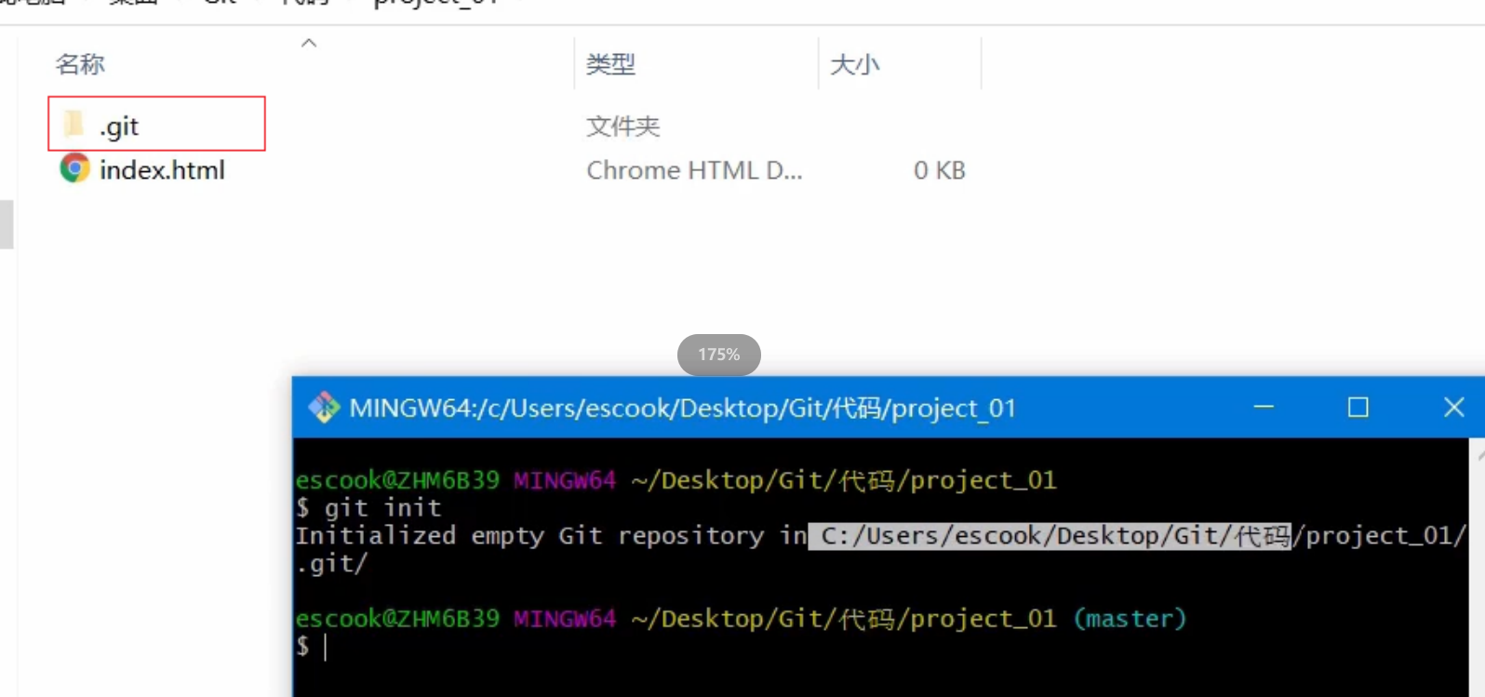Click the Explorer left pane scrollbar thumb
This screenshot has width=1485, height=697.
[7, 224]
